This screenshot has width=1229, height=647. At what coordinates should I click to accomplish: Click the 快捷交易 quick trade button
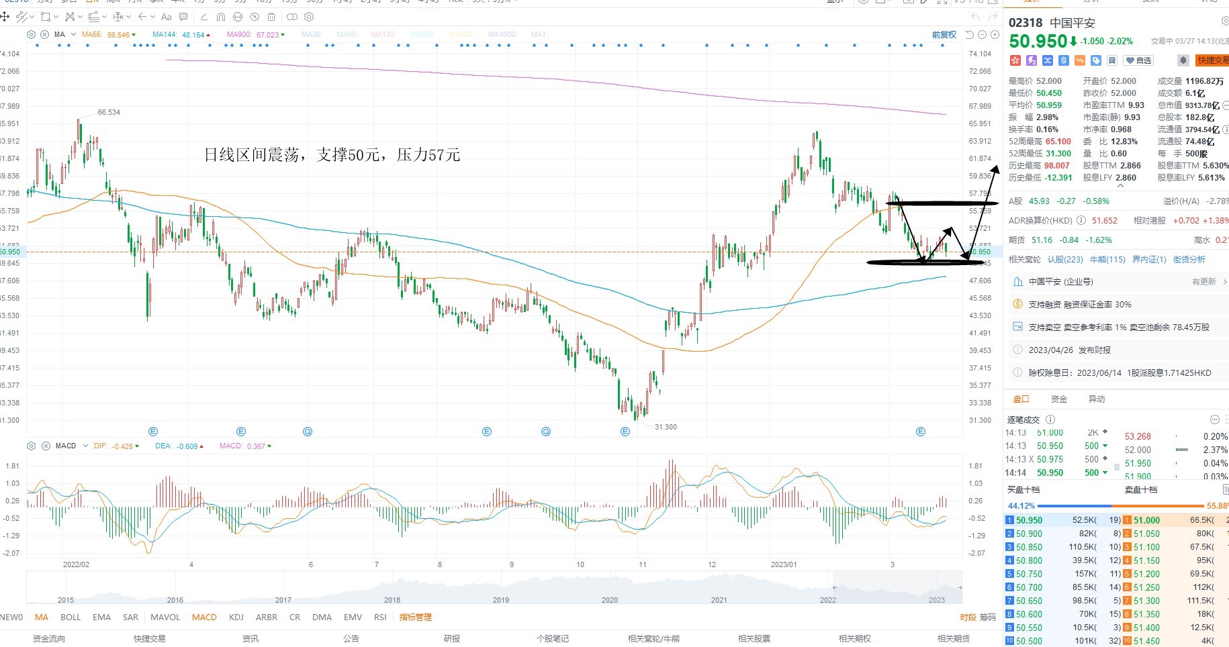click(1212, 60)
